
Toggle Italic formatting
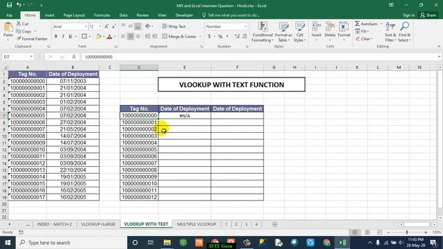coord(63,37)
